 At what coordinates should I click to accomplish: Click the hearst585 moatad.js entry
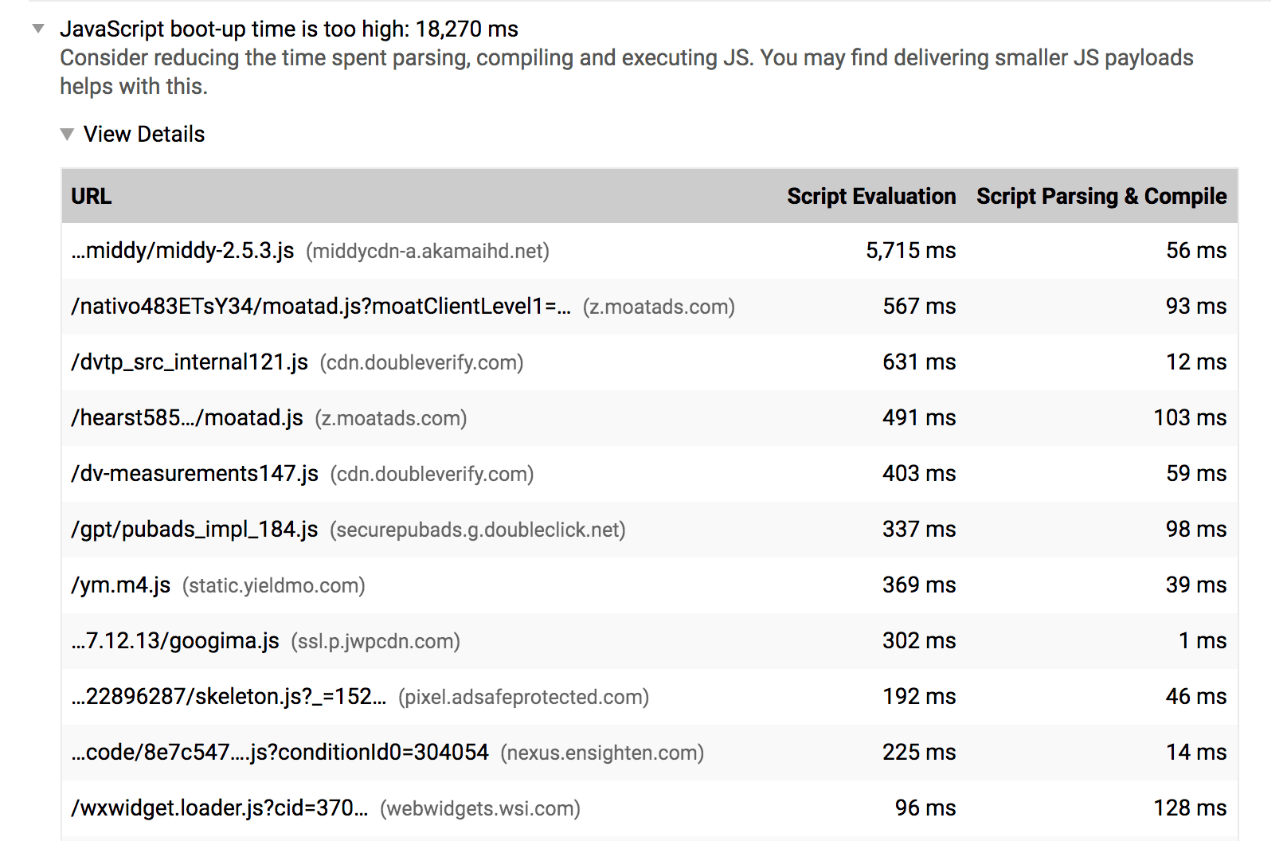pyautogui.click(x=187, y=417)
